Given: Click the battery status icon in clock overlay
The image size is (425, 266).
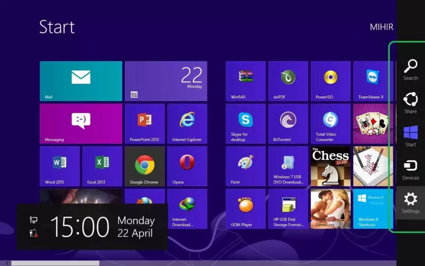Looking at the screenshot, I should [x=33, y=233].
